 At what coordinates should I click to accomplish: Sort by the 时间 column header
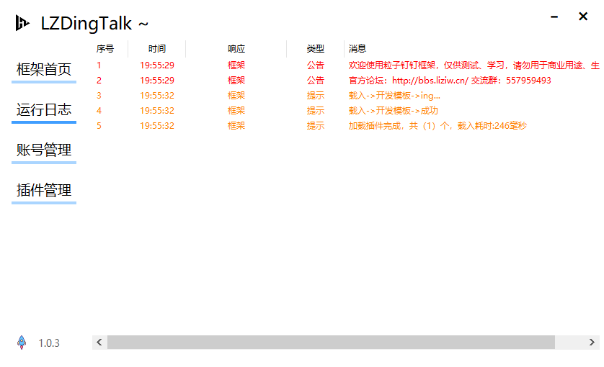(157, 49)
